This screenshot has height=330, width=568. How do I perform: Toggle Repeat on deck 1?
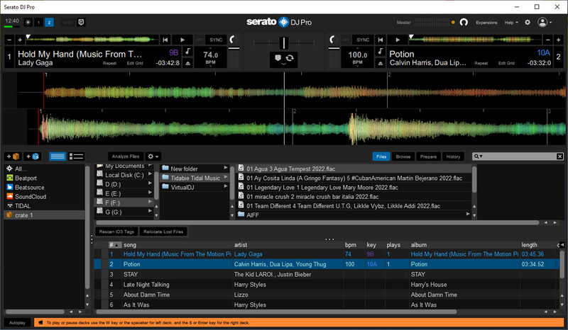(109, 63)
